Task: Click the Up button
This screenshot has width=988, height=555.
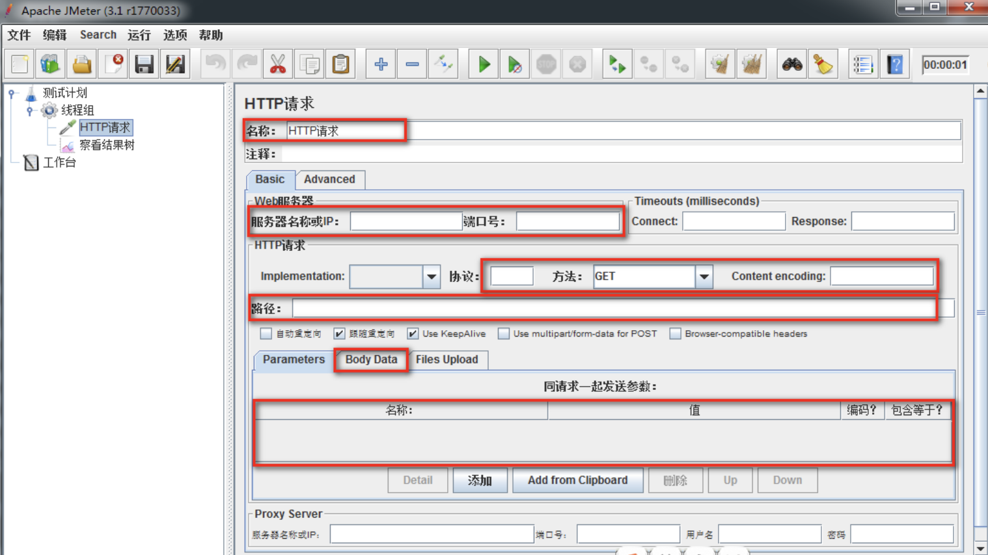Action: [730, 480]
